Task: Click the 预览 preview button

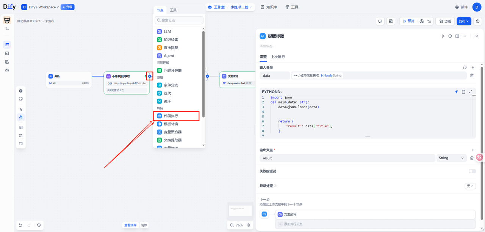Action: click(x=408, y=21)
